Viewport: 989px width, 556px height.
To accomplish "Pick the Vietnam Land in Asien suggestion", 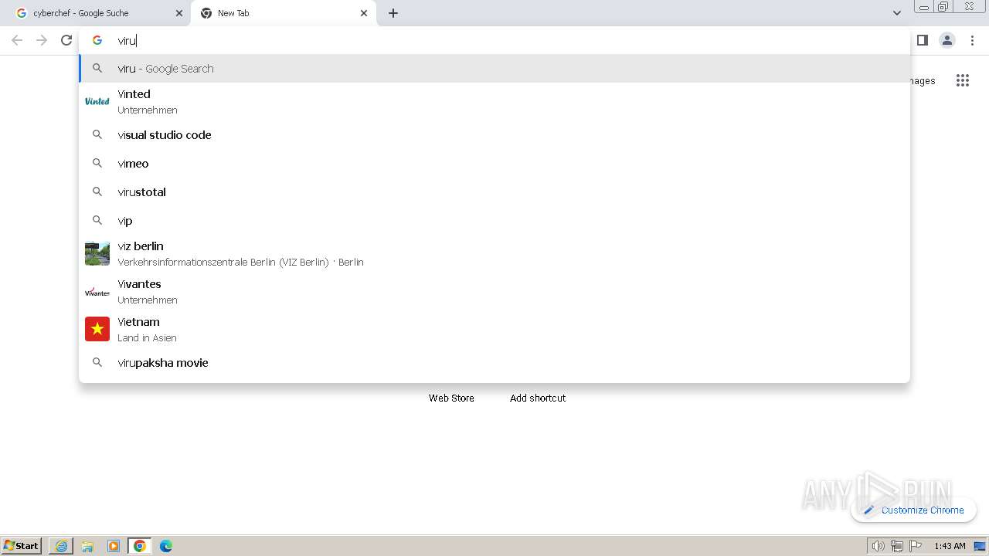I will click(x=494, y=329).
